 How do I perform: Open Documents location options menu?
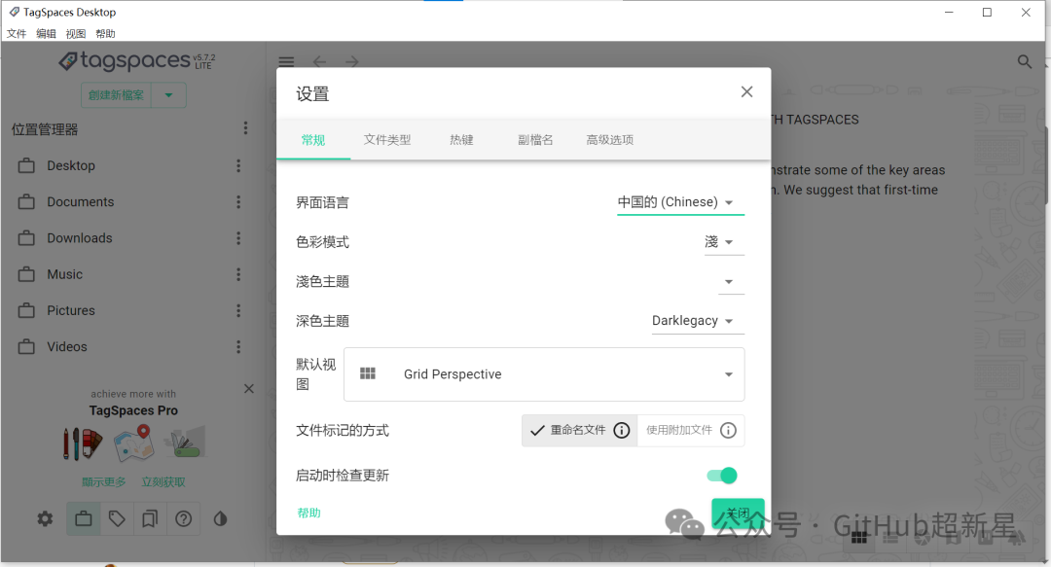pyautogui.click(x=238, y=201)
